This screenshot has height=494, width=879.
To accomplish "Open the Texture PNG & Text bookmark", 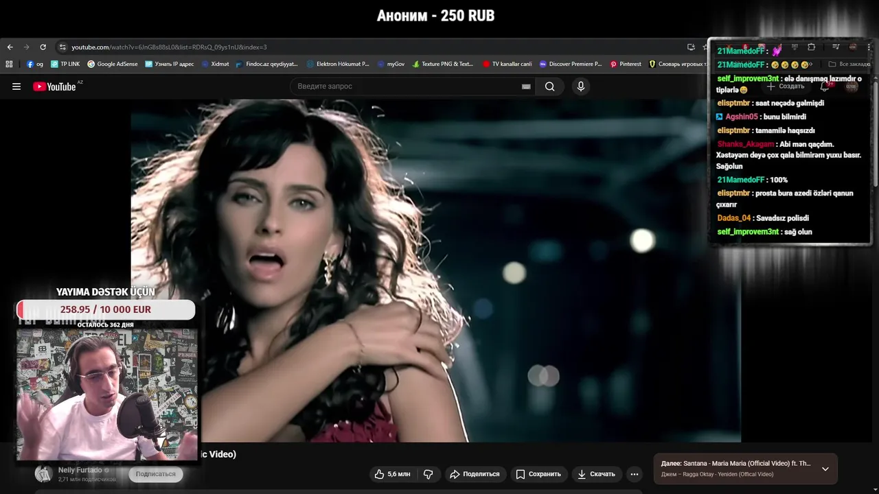I will click(443, 64).
